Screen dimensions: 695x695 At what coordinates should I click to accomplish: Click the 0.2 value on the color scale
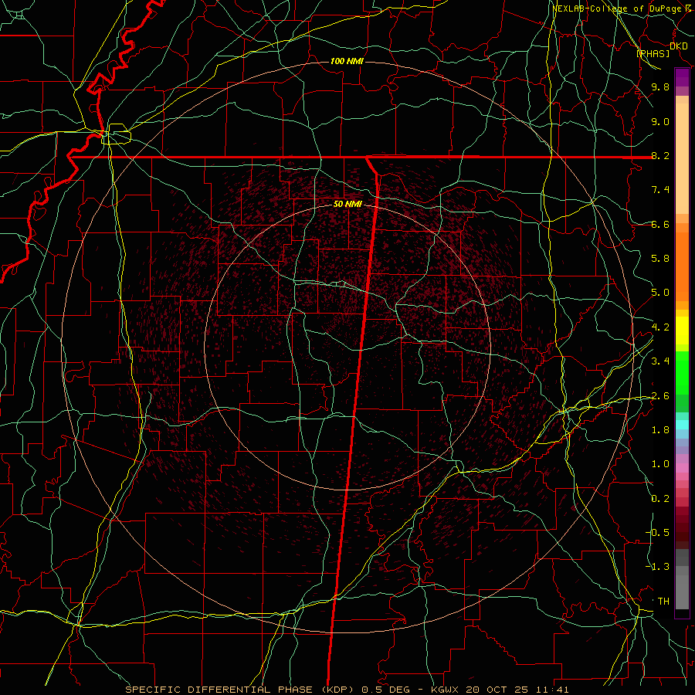point(660,499)
